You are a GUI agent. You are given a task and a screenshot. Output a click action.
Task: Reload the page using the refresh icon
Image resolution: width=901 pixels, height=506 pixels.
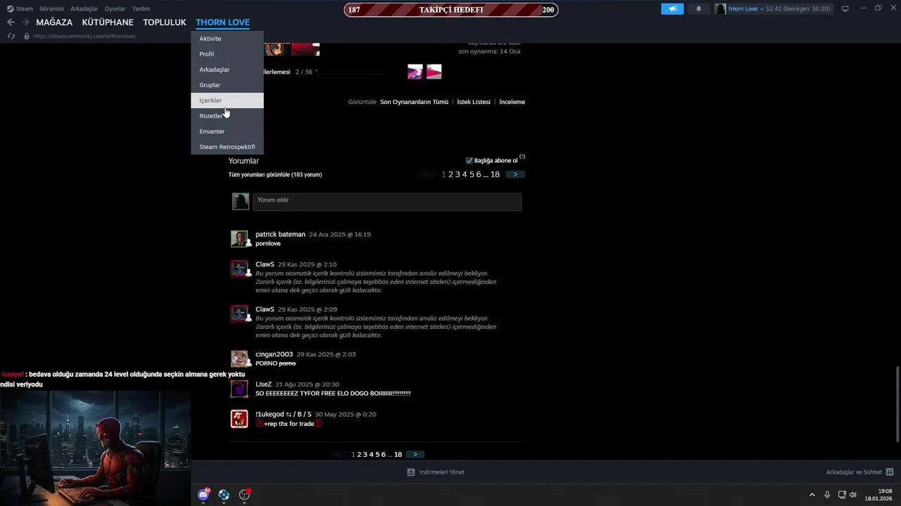[11, 36]
